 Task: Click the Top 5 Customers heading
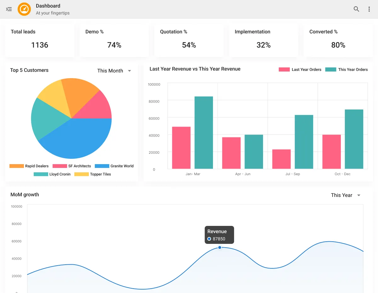click(x=29, y=70)
